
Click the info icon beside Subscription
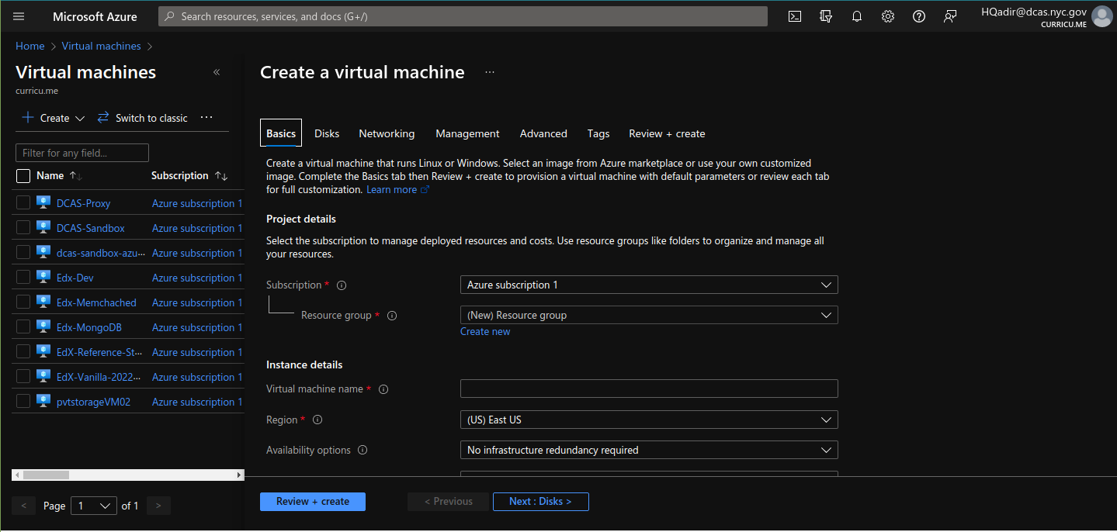click(342, 285)
